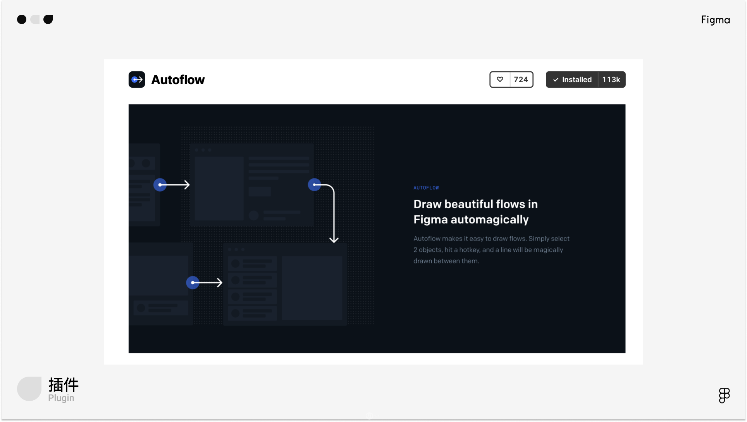The image size is (747, 422).
Task: Click the Draw beautiful flows headline
Action: 475,212
